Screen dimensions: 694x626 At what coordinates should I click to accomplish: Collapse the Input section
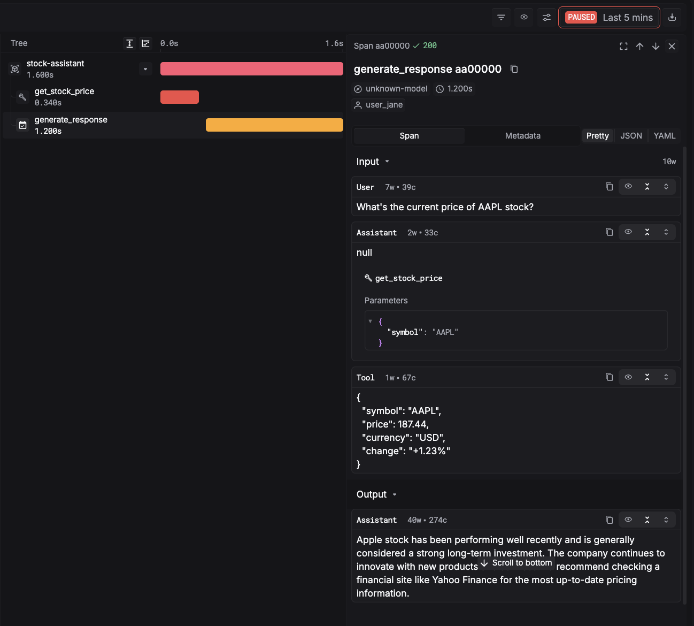point(387,161)
